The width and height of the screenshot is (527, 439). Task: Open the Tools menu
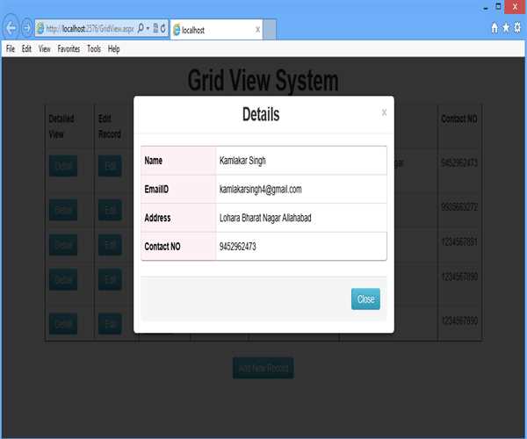coord(94,49)
